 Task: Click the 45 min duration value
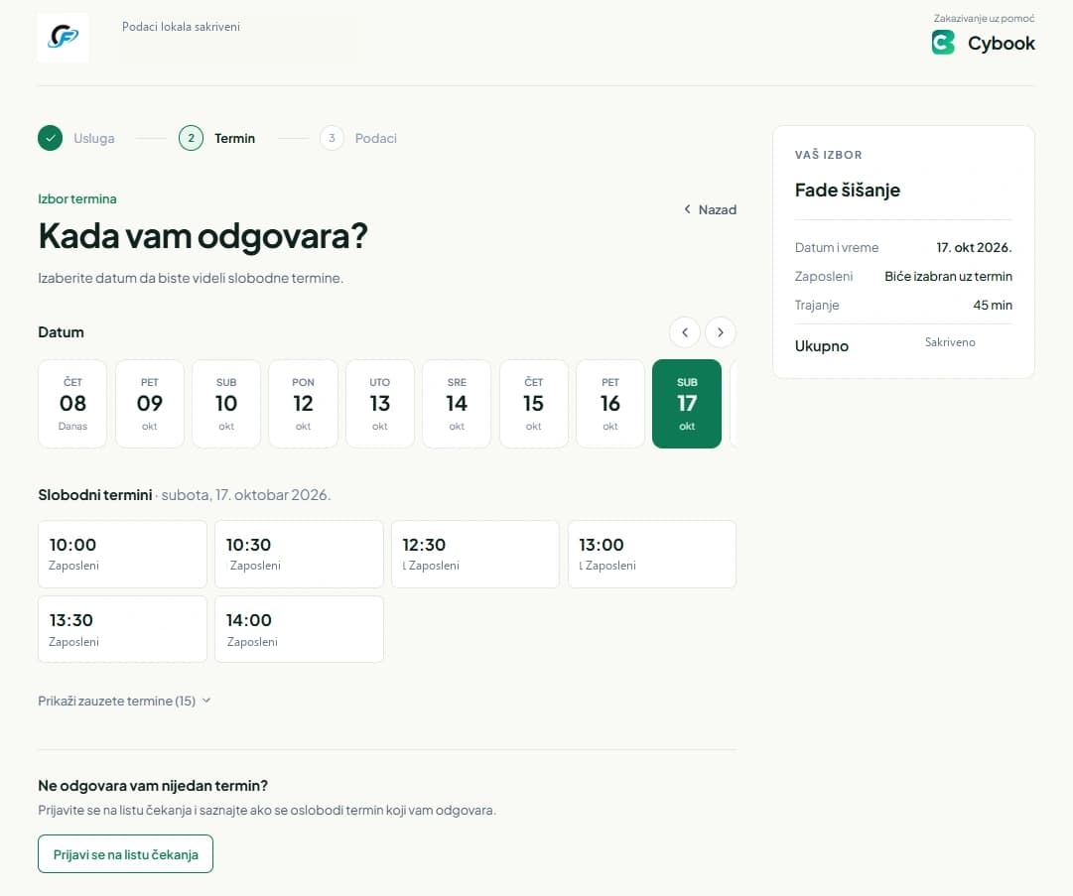tap(993, 305)
